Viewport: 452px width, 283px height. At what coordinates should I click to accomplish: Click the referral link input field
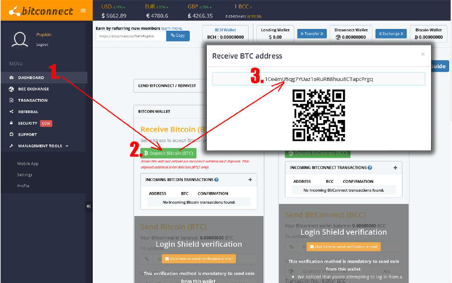(131, 36)
